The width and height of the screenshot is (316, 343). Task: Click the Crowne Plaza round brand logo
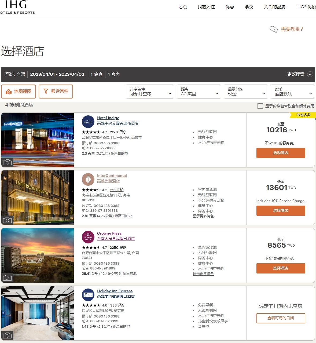click(88, 237)
